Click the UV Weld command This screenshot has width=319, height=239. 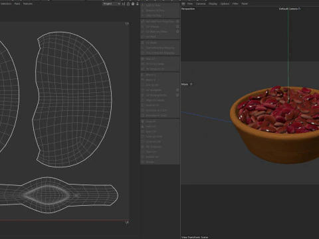click(x=160, y=37)
